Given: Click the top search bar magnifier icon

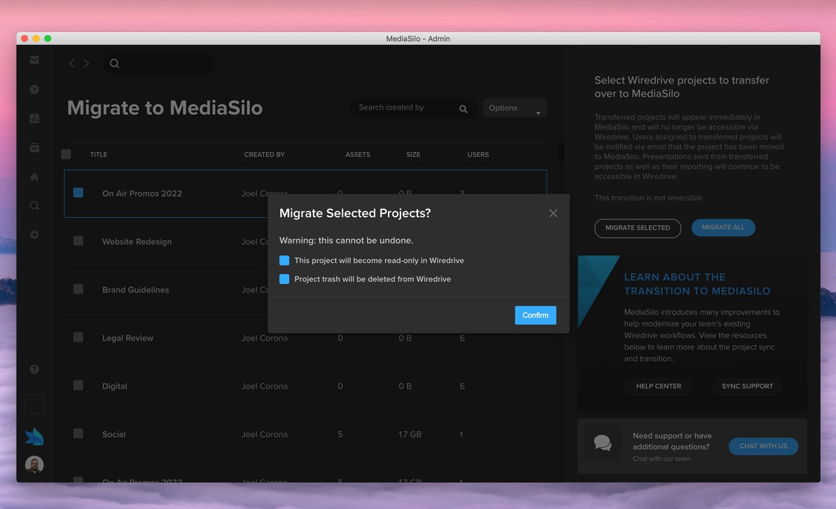Looking at the screenshot, I should click(x=114, y=63).
